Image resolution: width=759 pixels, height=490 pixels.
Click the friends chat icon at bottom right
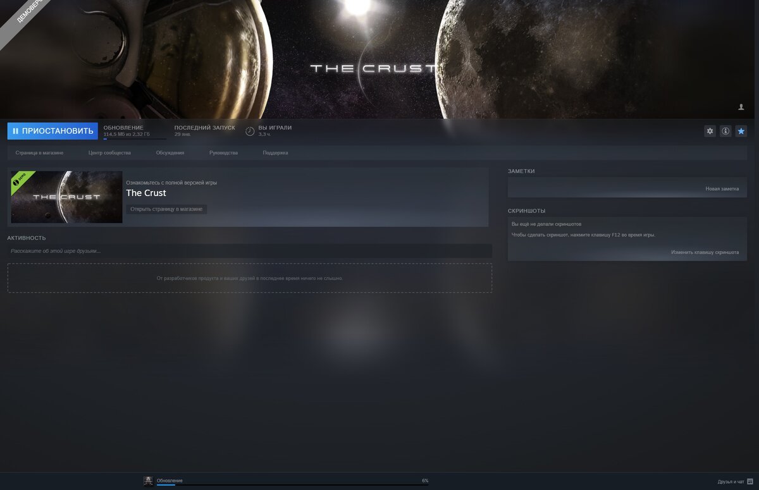coord(750,482)
